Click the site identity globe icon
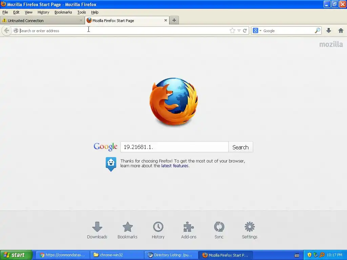The image size is (347, 260). [16, 30]
